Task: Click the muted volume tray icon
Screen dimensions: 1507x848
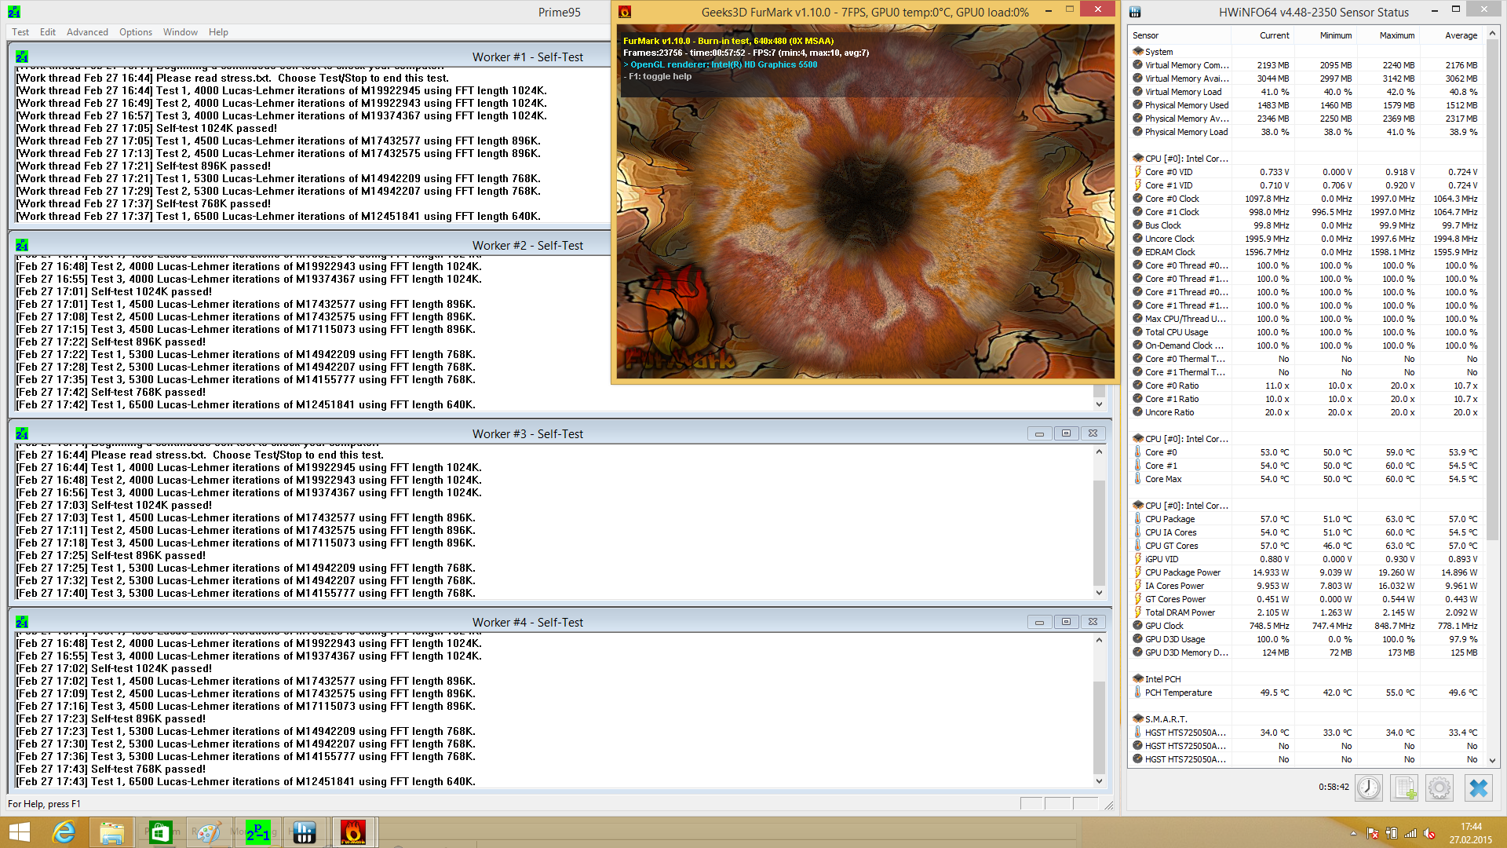Action: pyautogui.click(x=1429, y=834)
